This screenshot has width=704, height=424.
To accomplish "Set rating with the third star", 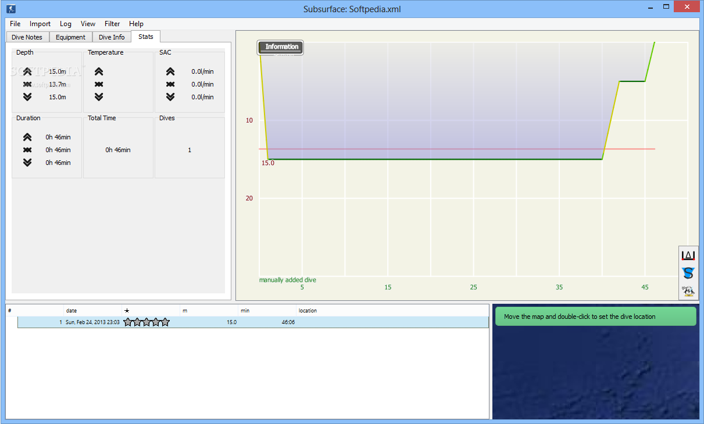I will (x=146, y=322).
